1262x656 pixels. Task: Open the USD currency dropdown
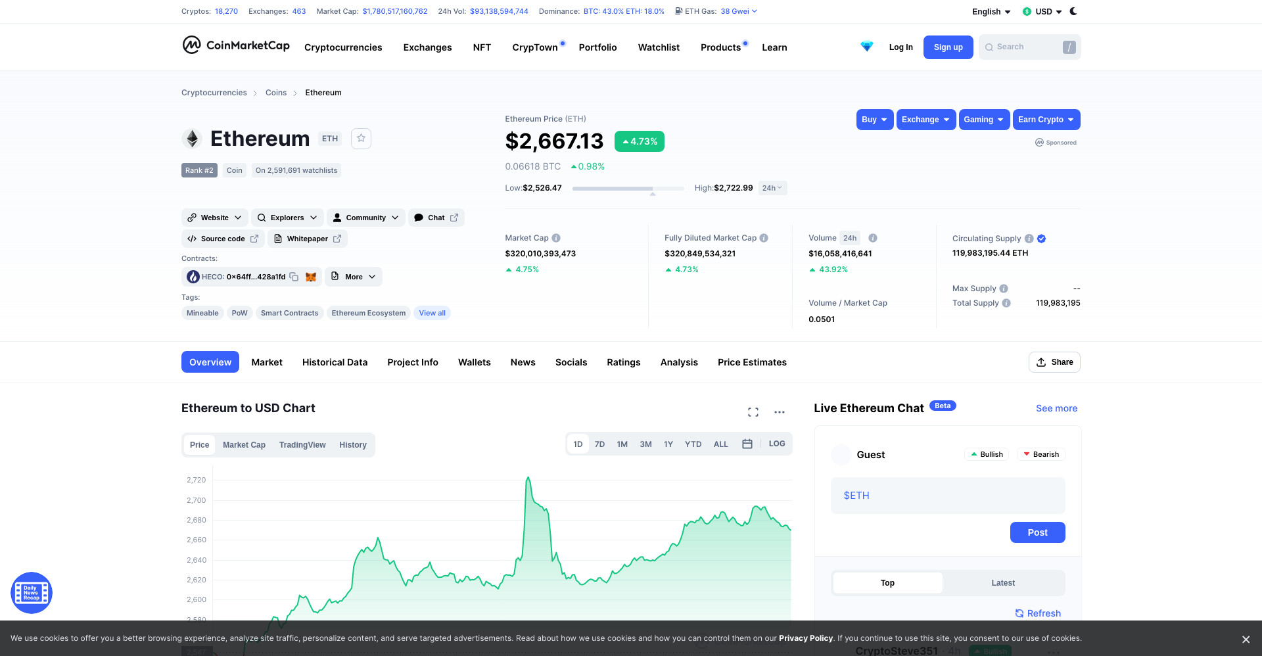pyautogui.click(x=1042, y=12)
